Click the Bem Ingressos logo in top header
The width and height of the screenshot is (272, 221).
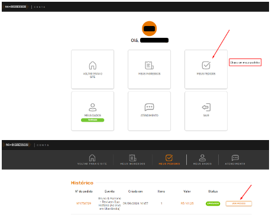click(16, 6)
